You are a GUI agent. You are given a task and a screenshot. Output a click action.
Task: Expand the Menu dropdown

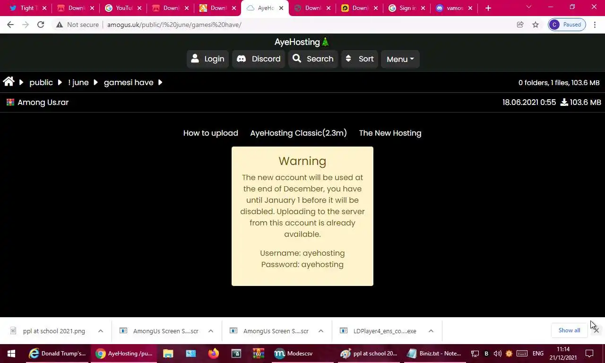[x=400, y=59]
